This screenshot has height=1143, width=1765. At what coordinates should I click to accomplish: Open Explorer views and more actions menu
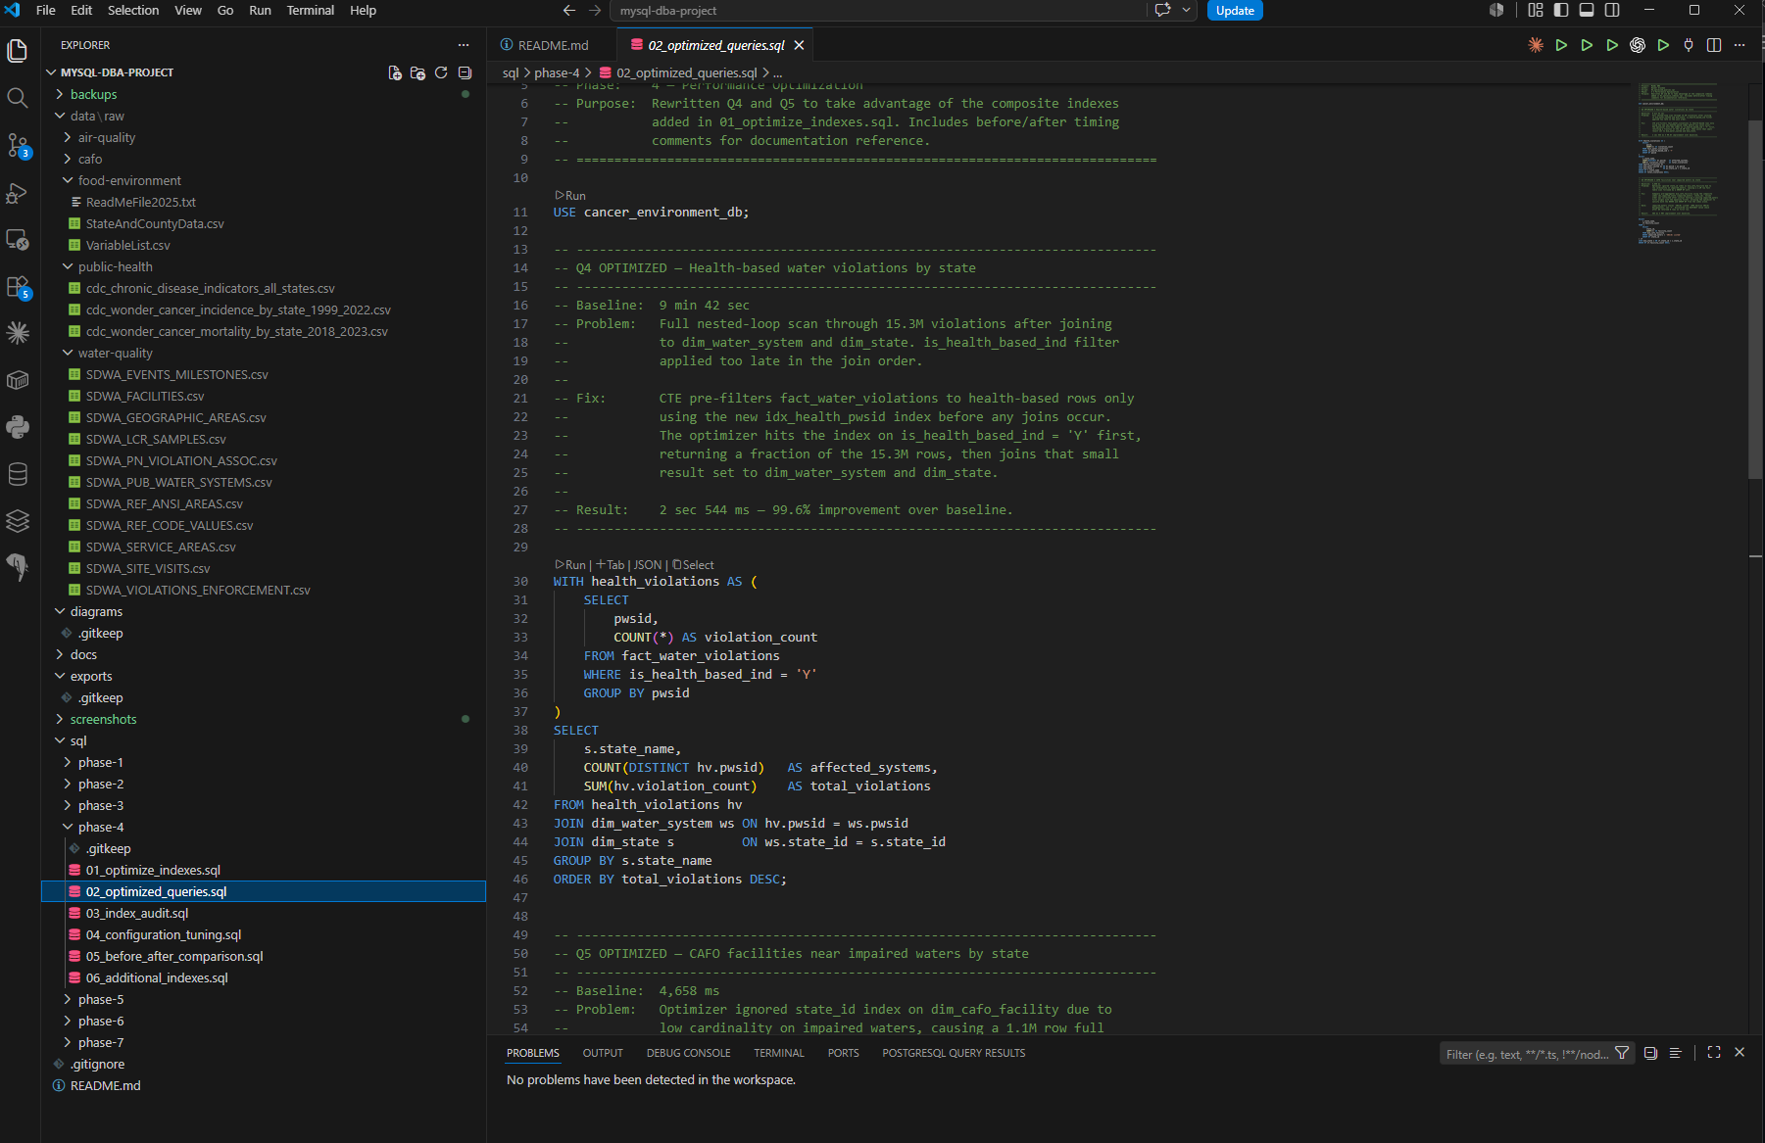(464, 45)
